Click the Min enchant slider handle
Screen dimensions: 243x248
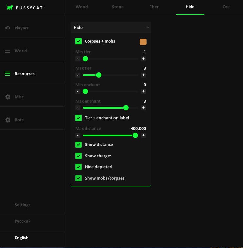(x=85, y=91)
